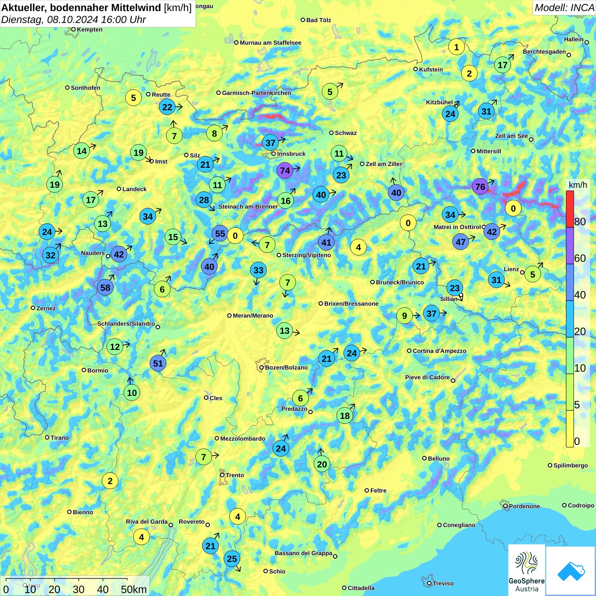Select the 12 km/h station marker
Viewport: 596px width, 596px height.
(x=115, y=347)
